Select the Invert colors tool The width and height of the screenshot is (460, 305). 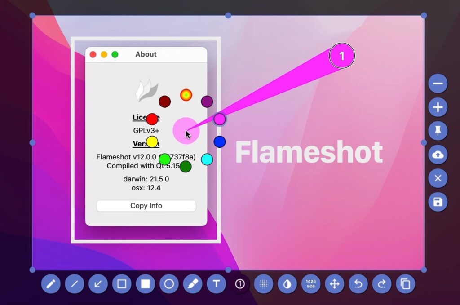(287, 284)
